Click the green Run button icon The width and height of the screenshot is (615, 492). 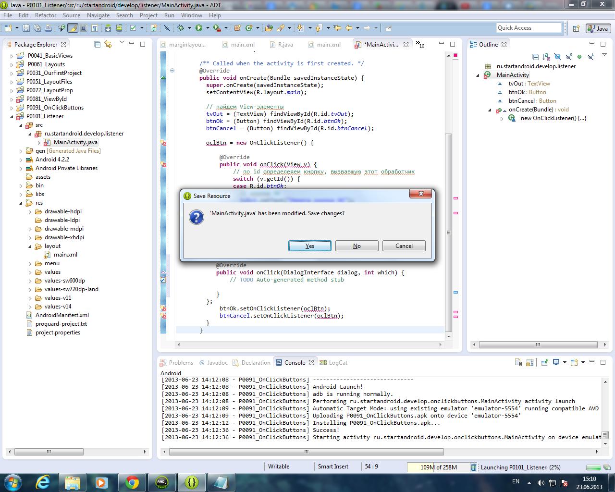198,28
